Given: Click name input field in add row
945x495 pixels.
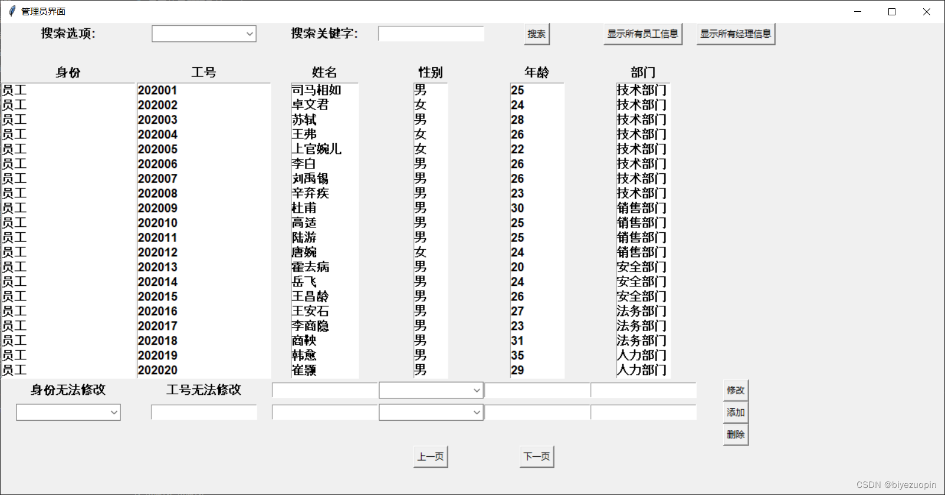Looking at the screenshot, I should point(325,412).
